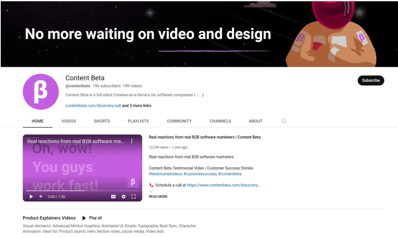This screenshot has width=398, height=238.
Task: Click the #testimonialvideos hashtag
Action: pos(166,174)
